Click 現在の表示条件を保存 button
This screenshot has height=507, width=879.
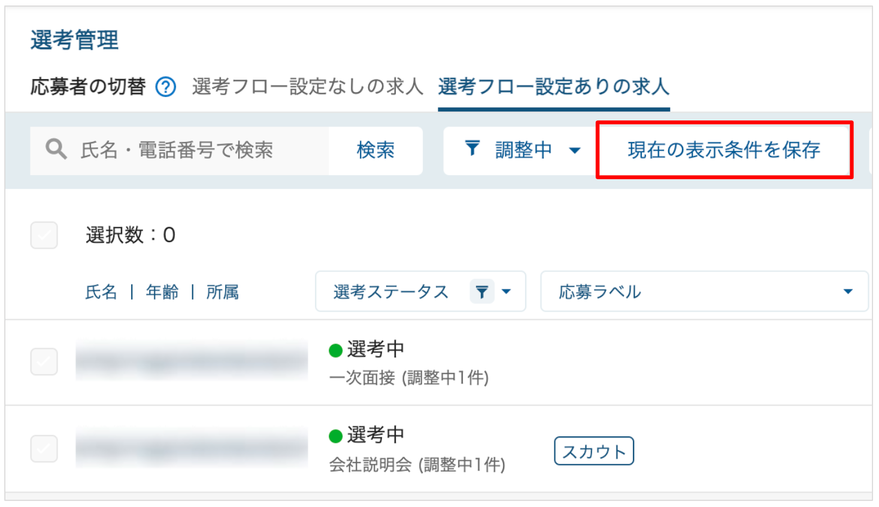pos(724,150)
